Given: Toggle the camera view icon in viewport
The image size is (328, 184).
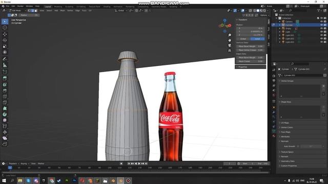Looking at the screenshot, I should [x=230, y=45].
